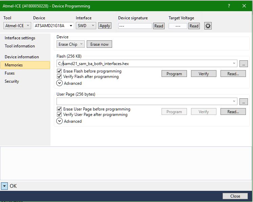The image size is (253, 202).
Task: Open the Erase Chip dropdown
Action: (x=70, y=44)
